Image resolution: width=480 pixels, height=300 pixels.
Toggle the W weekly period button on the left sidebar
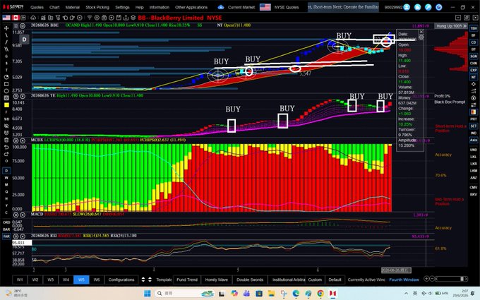[x=6, y=178]
